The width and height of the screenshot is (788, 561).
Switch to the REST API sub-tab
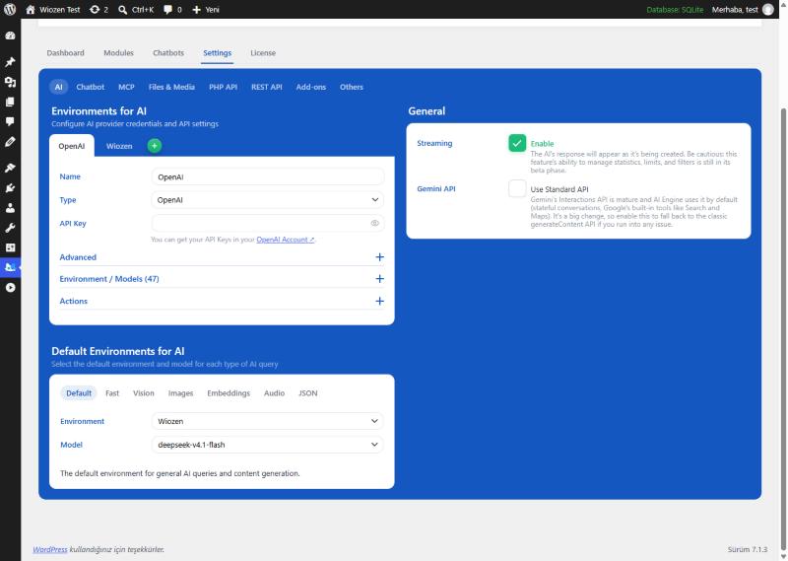click(266, 87)
